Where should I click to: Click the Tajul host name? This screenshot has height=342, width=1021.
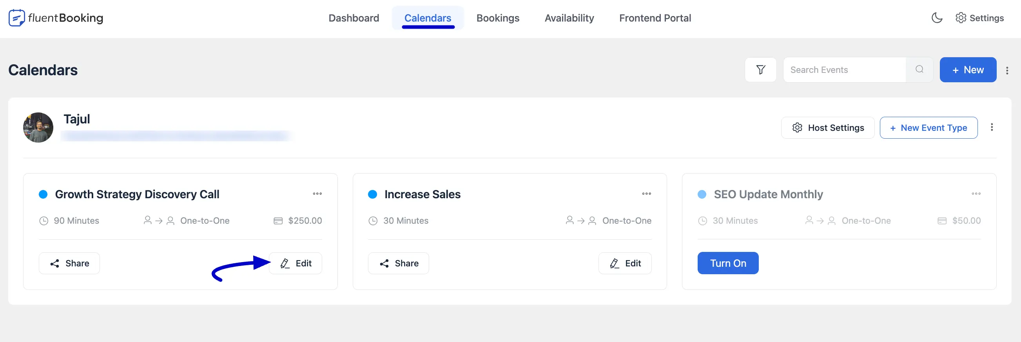coord(77,119)
